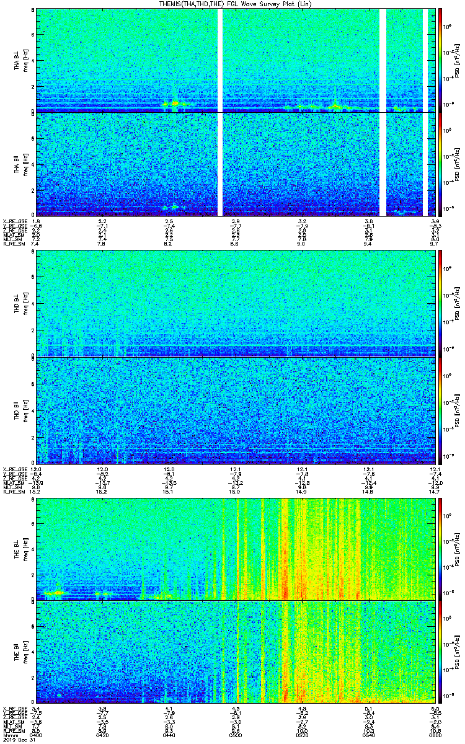Select the THD B-parallel spectrogram panel
This screenshot has width=465, height=744.
(236, 410)
